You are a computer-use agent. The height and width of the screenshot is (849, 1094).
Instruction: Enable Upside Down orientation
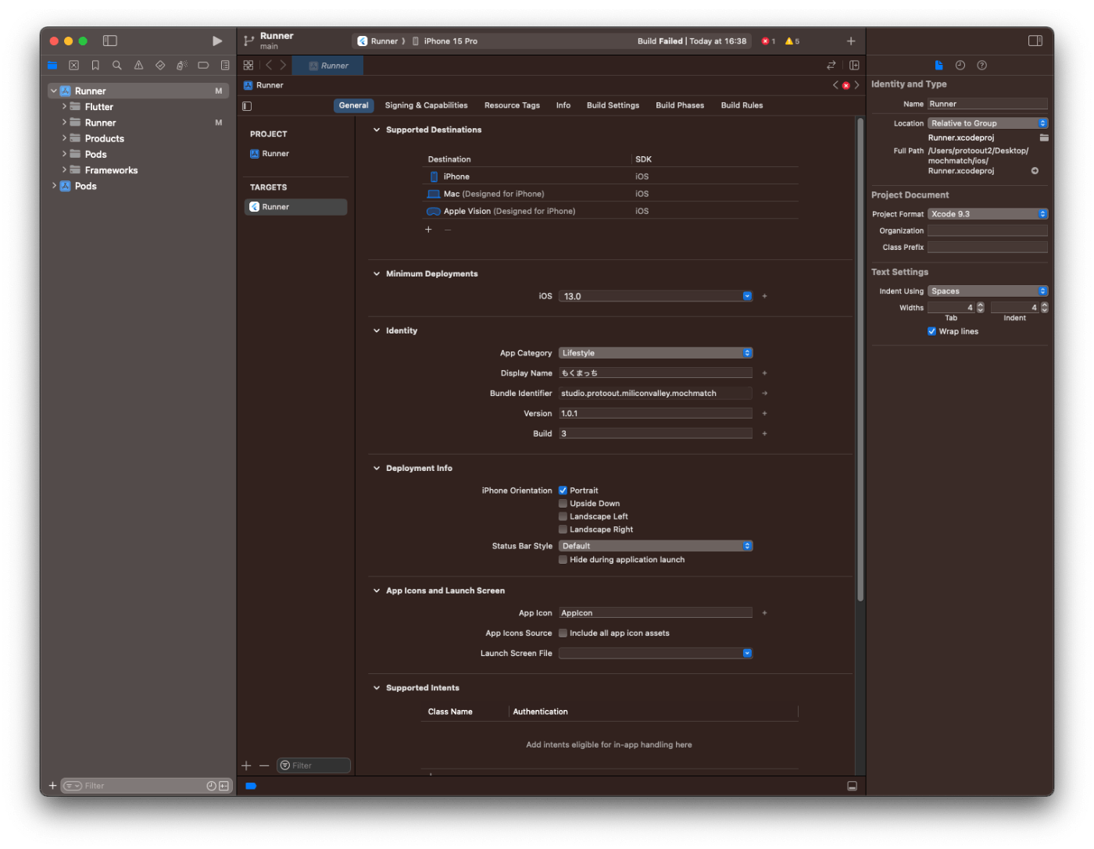[x=563, y=504]
